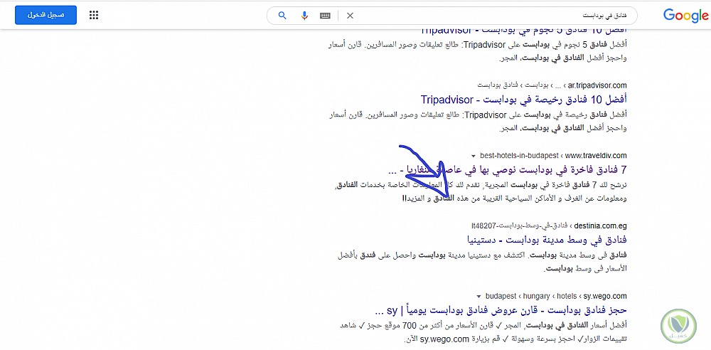Clear the search query with X
The height and width of the screenshot is (350, 711).
pos(350,16)
